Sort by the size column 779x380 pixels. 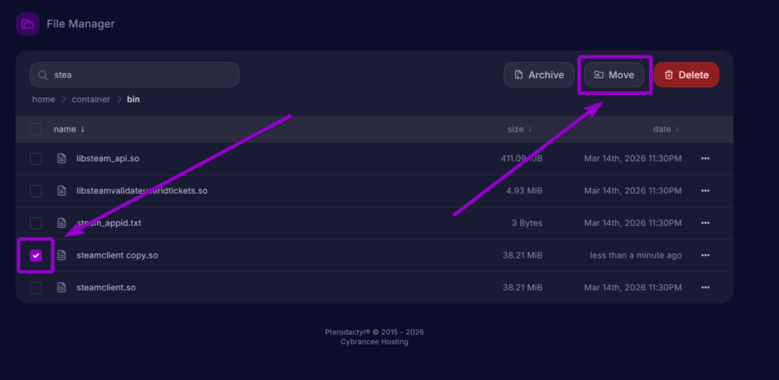(520, 129)
